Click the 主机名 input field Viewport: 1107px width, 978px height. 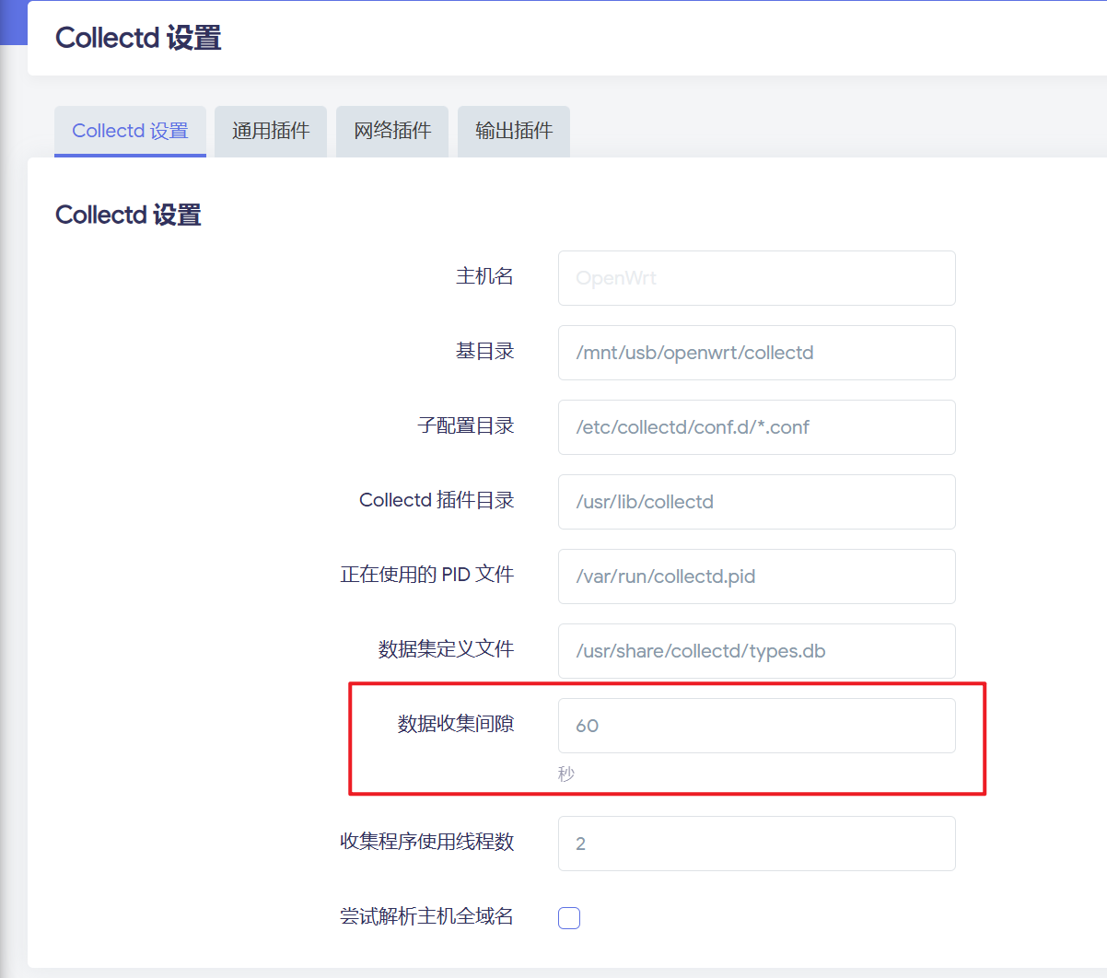pyautogui.click(x=757, y=278)
